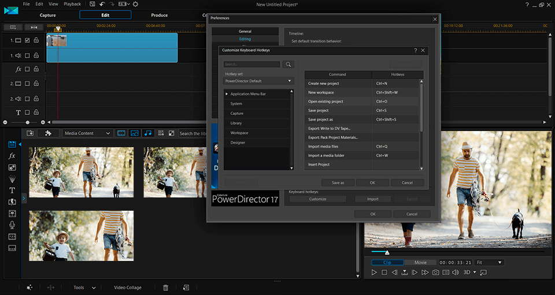Open the Subtitle Room icon
Viewport: 555px width, 295px height.
pos(12,248)
